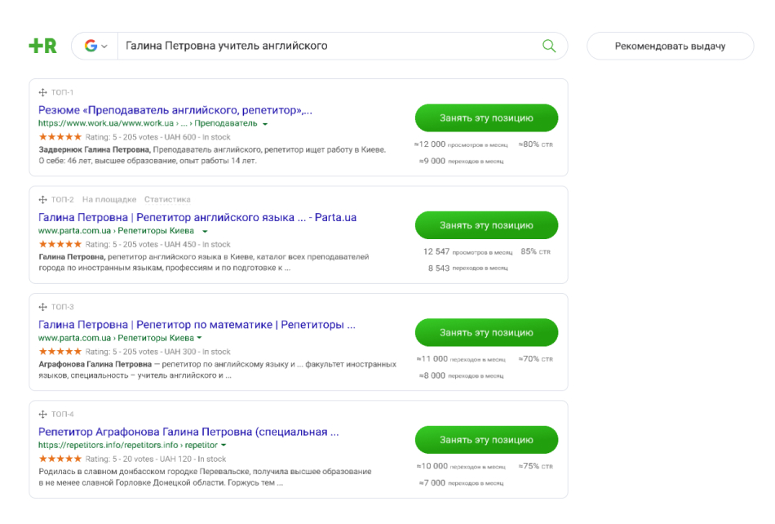This screenshot has height=524, width=775.
Task: Expand the work.ua URL dropdown arrow
Action: 265,124
